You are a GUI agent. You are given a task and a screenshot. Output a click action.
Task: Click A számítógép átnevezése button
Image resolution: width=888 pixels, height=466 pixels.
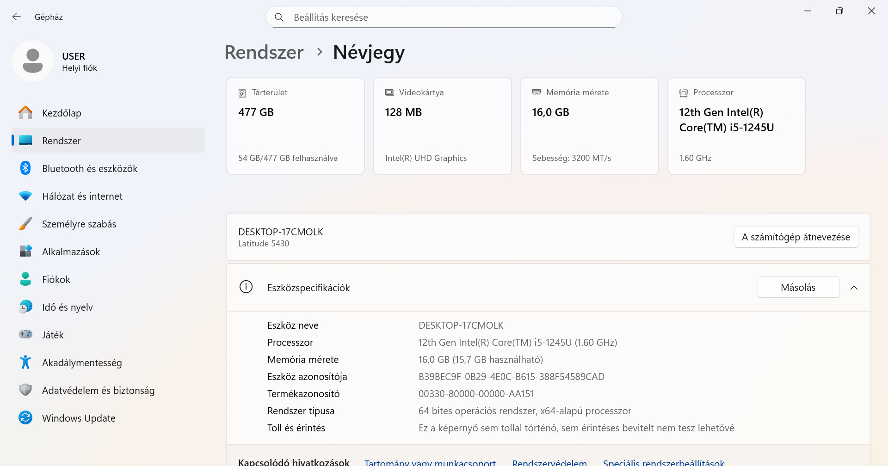tap(795, 237)
